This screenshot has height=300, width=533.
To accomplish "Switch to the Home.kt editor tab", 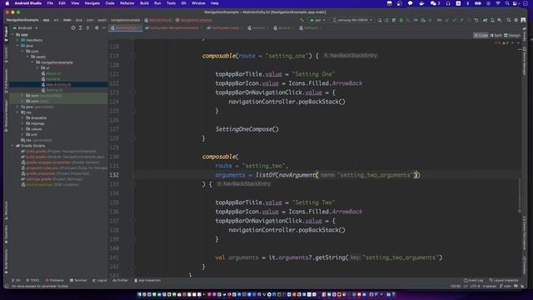I will (258, 27).
